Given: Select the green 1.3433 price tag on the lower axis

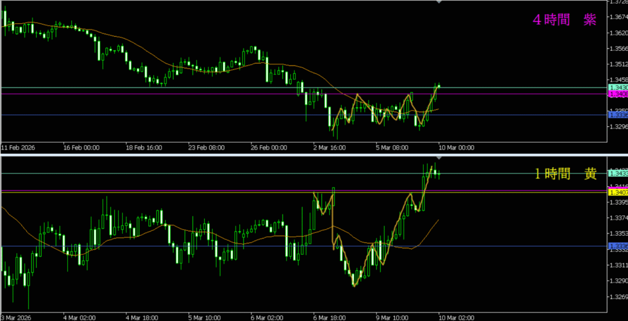Looking at the screenshot, I should (617, 173).
